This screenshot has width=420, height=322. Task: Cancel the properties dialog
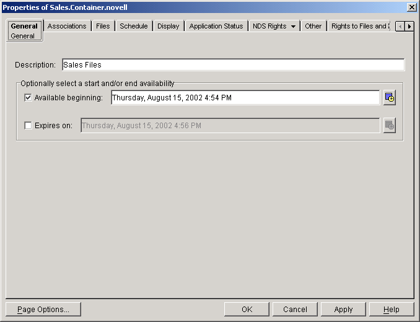(x=295, y=310)
